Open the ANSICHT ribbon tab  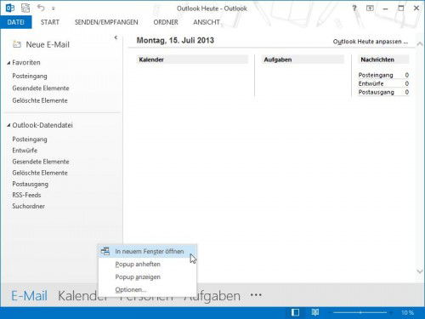207,22
